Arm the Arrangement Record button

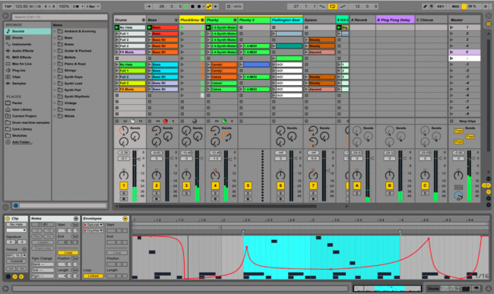[199, 6]
